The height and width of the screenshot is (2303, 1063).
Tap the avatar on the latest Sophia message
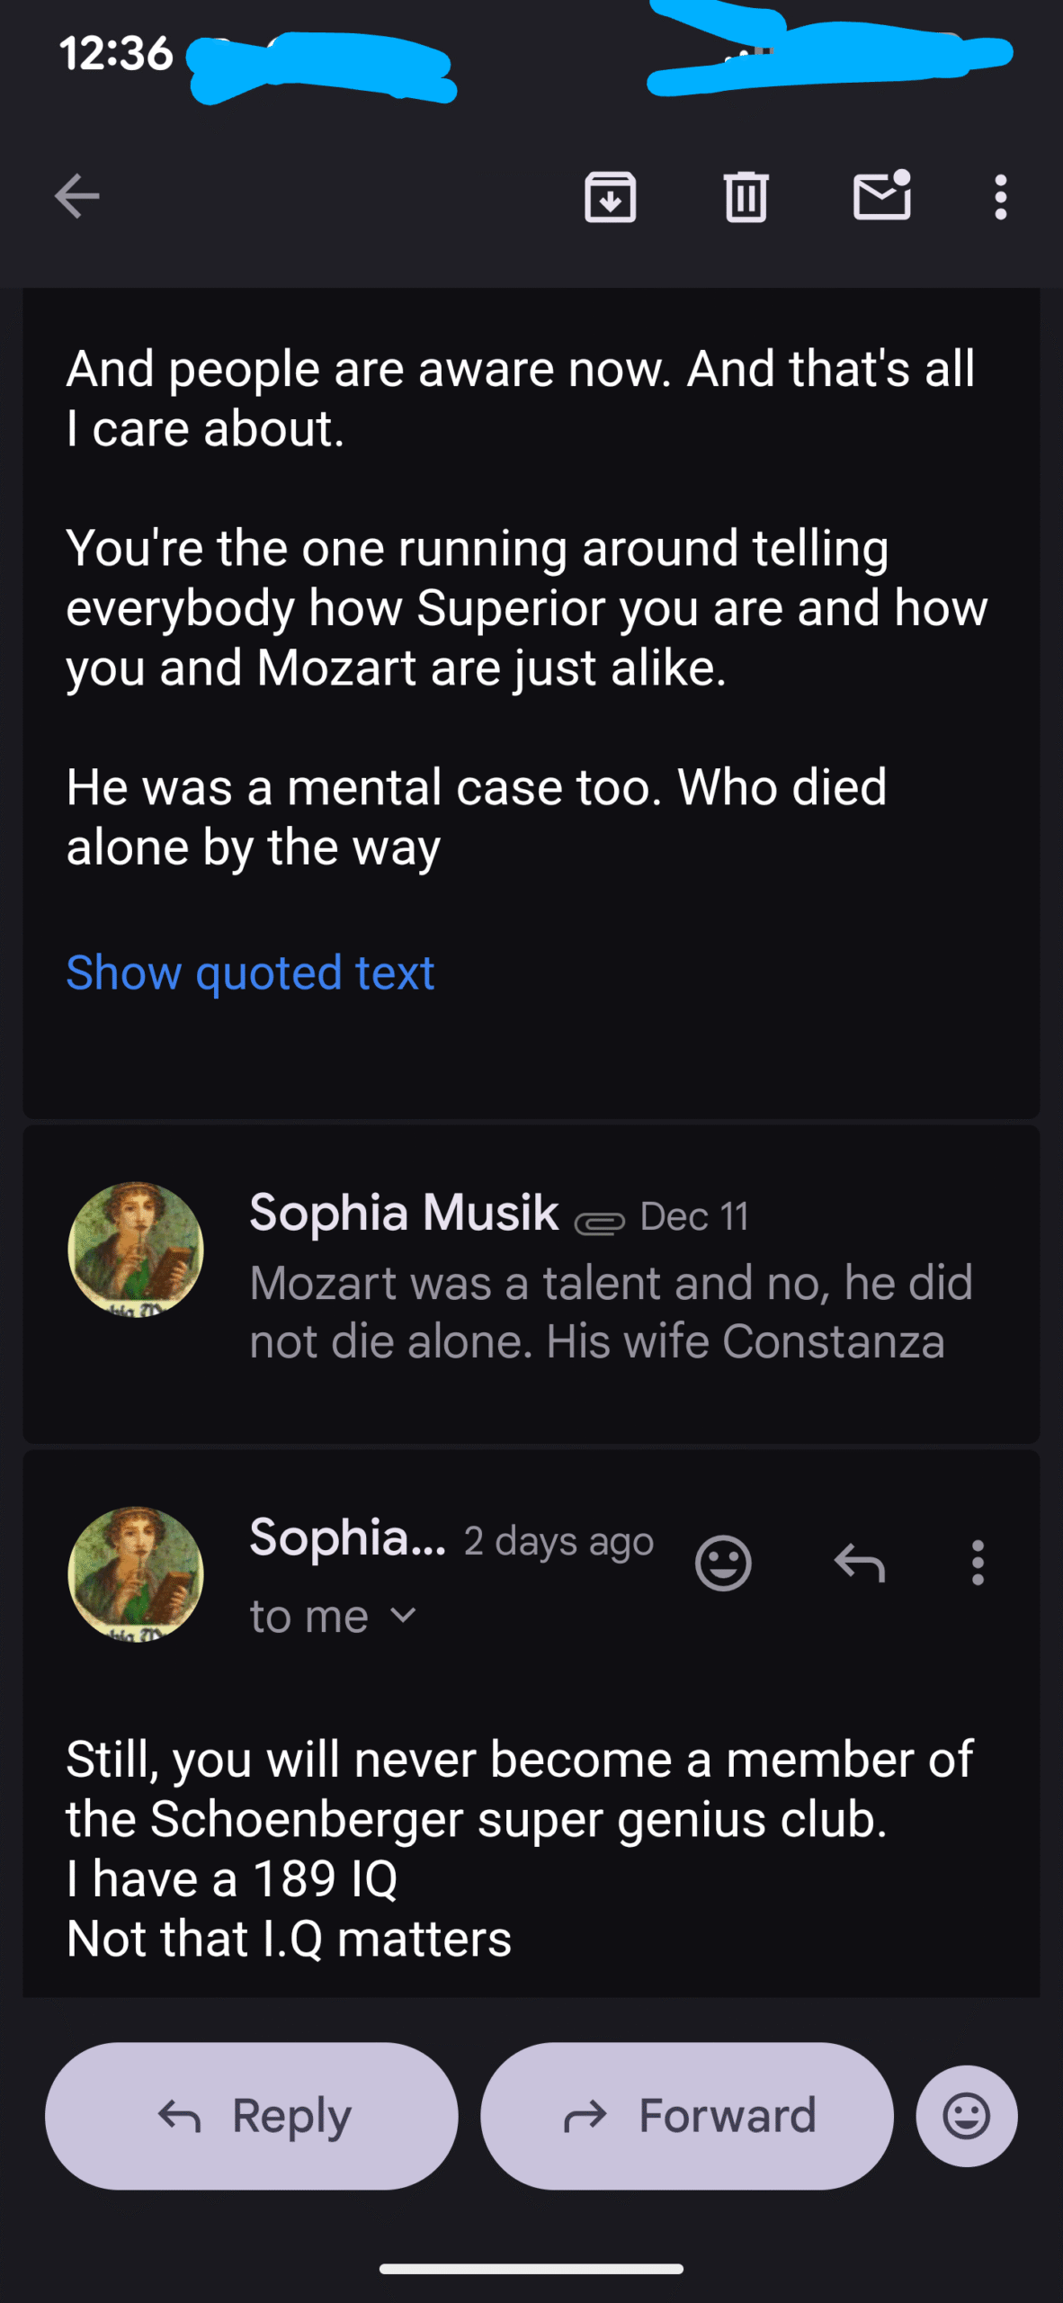[136, 1574]
